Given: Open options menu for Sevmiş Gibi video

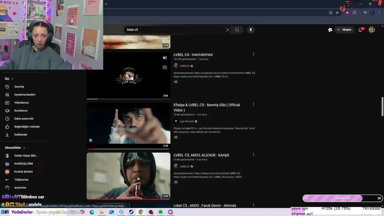Looking at the screenshot, I should coord(253,104).
